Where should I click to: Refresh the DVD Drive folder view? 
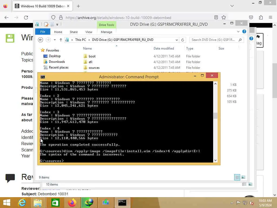coord(183,40)
